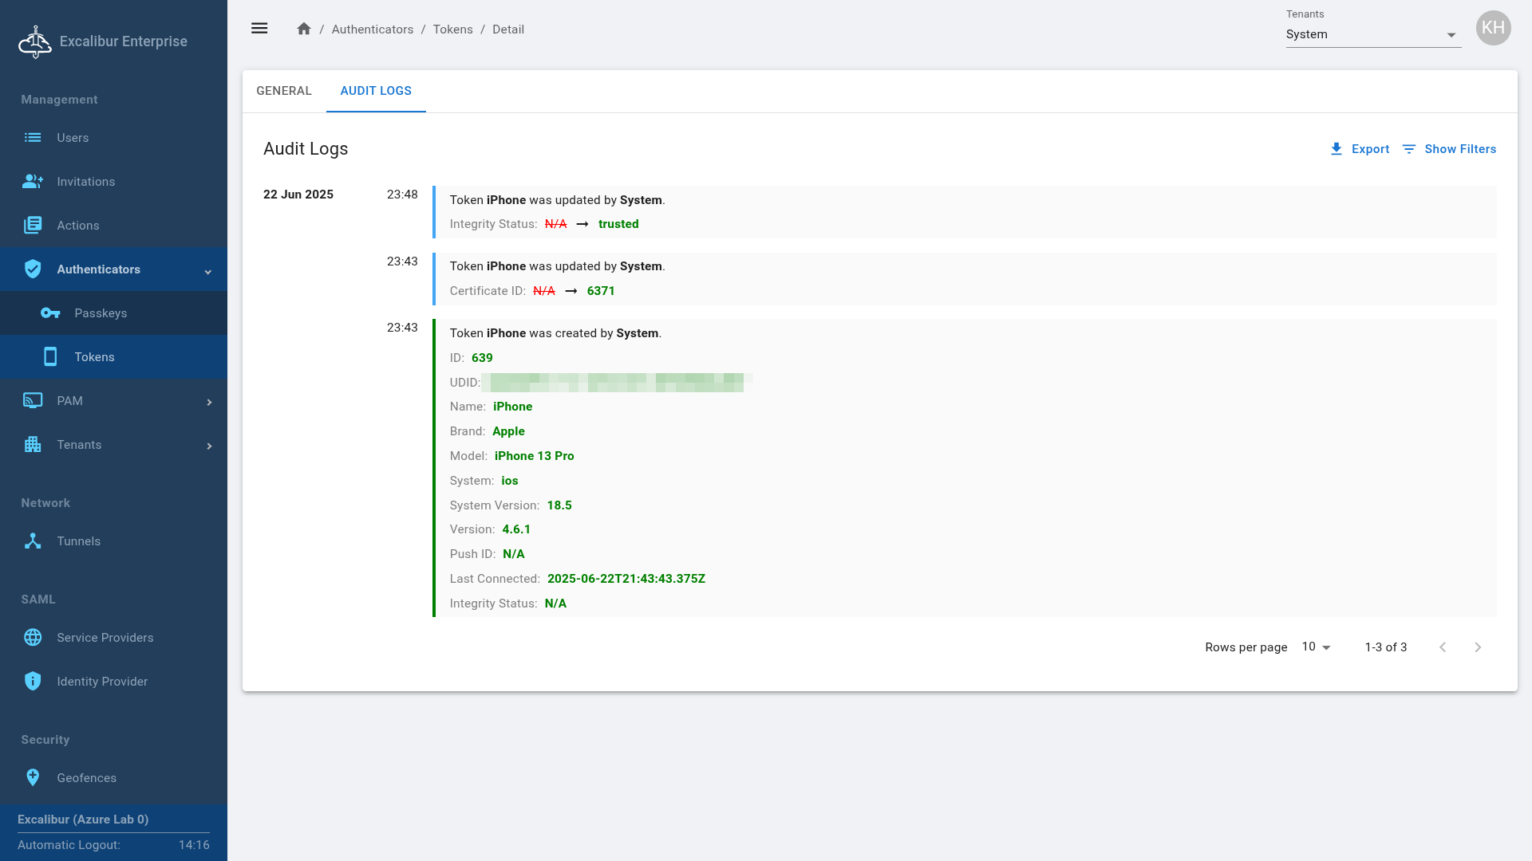This screenshot has width=1532, height=861.
Task: Expand the Tenants sidebar group
Action: 209,446
